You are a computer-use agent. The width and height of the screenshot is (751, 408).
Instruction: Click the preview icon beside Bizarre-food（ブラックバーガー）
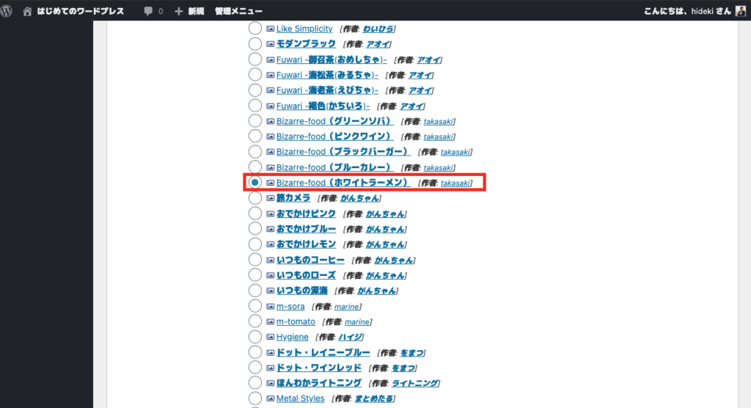270,152
